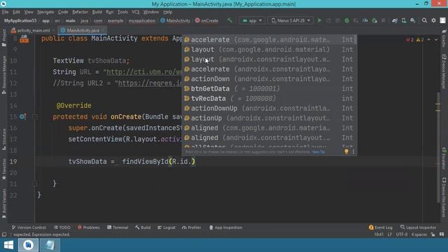Open Structure side panel

tap(3, 139)
